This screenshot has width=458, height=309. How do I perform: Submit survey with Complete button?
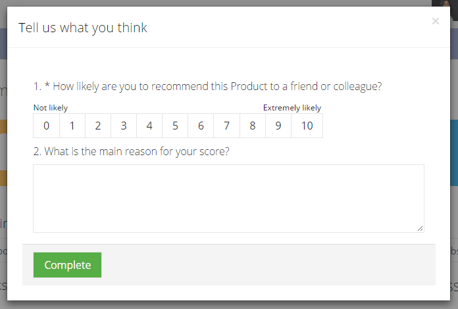[68, 265]
